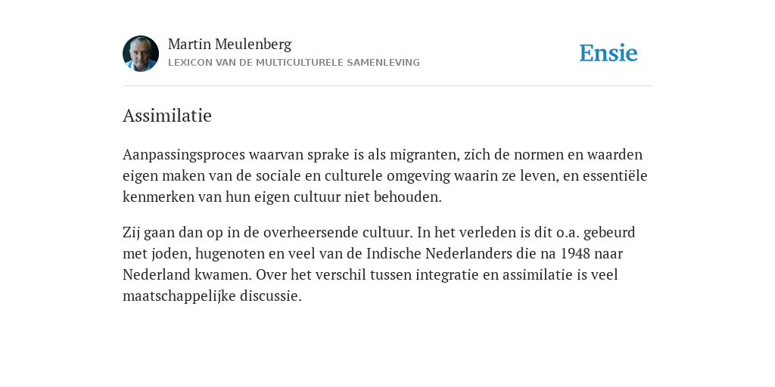775x387 pixels.
Task: Click the words maatschappelijke discussie
Action: coord(212,296)
